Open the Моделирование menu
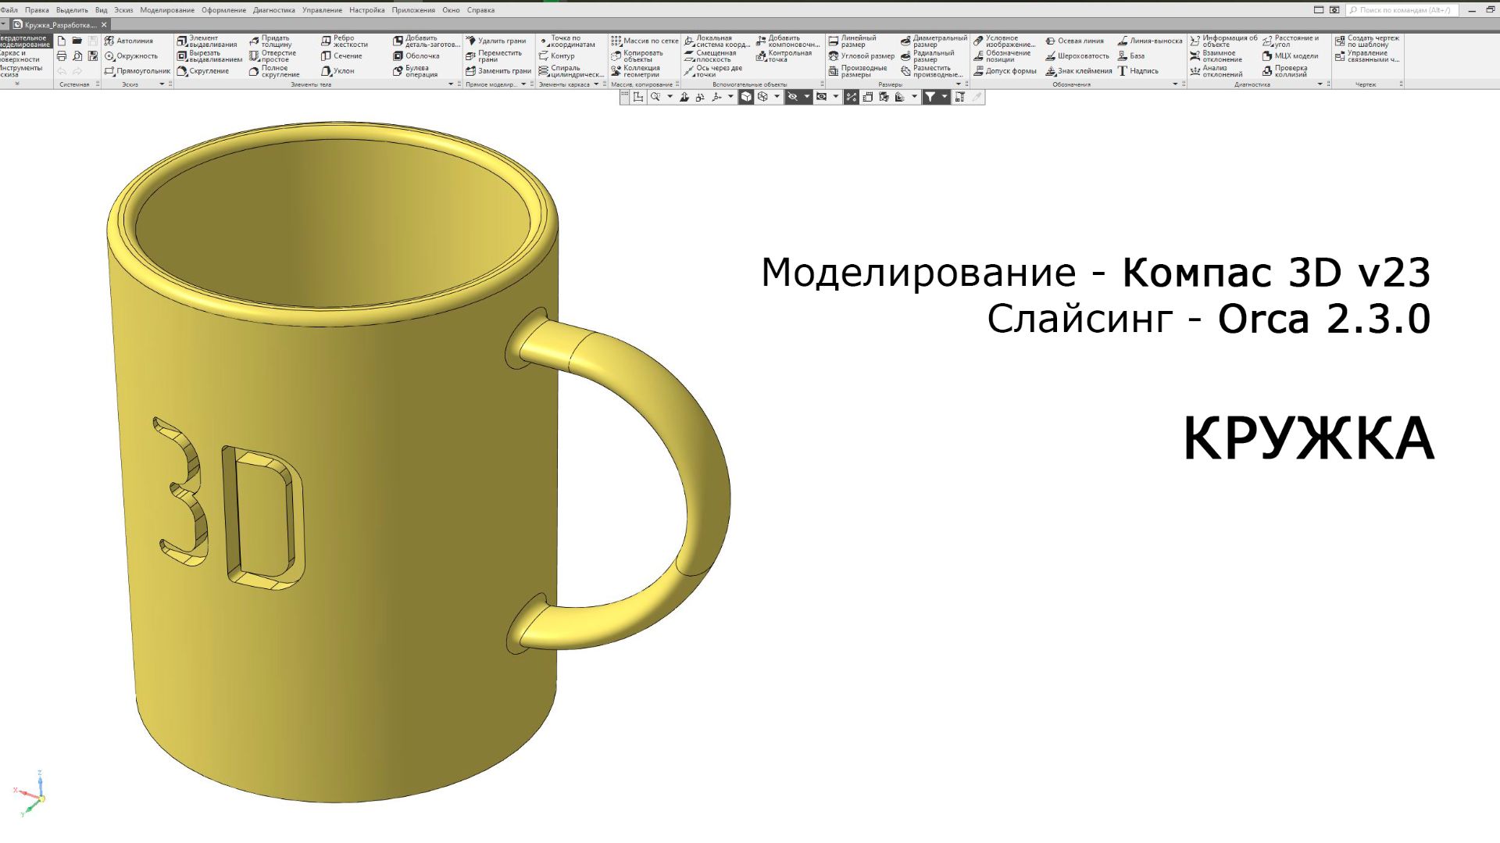 [167, 10]
